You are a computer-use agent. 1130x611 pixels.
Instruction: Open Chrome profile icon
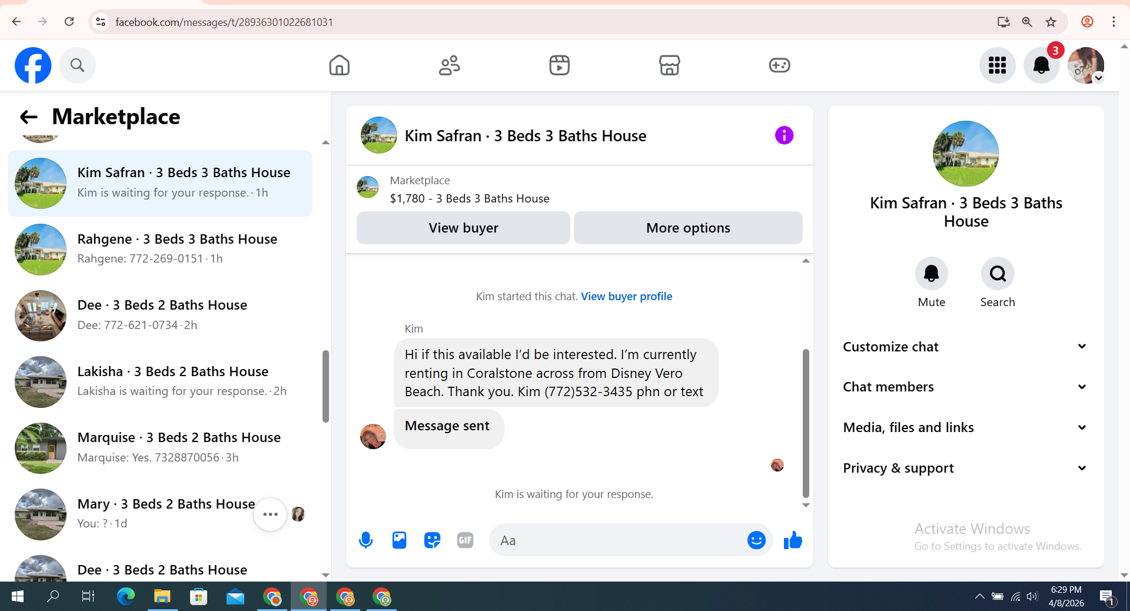1087,22
